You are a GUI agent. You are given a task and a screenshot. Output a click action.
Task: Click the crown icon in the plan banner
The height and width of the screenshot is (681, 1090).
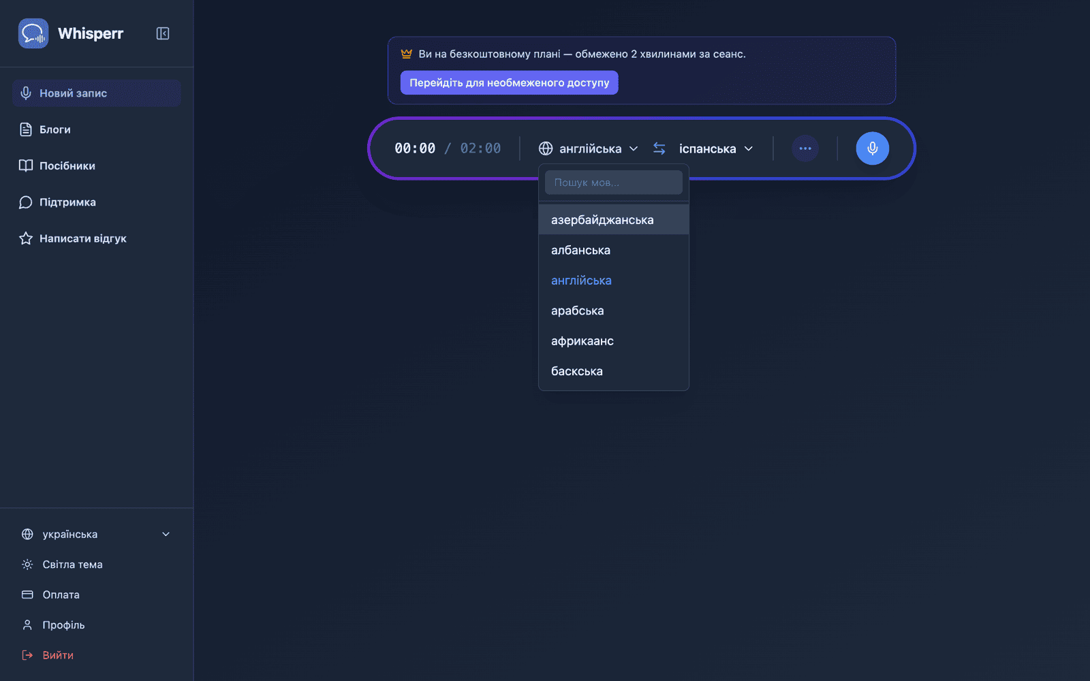click(x=407, y=54)
